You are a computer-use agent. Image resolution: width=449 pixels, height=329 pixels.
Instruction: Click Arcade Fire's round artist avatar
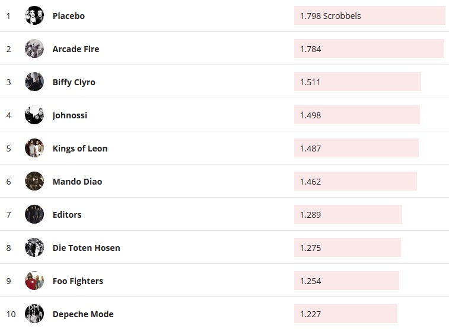(34, 49)
